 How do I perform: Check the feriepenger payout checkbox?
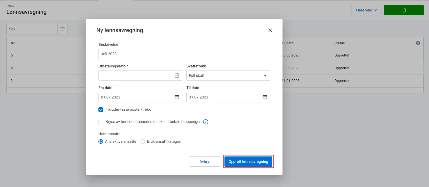[x=101, y=122]
